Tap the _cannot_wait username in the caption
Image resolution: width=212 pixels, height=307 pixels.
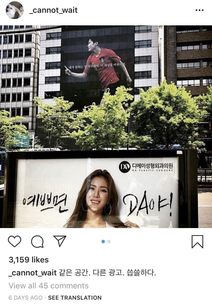pyautogui.click(x=33, y=273)
